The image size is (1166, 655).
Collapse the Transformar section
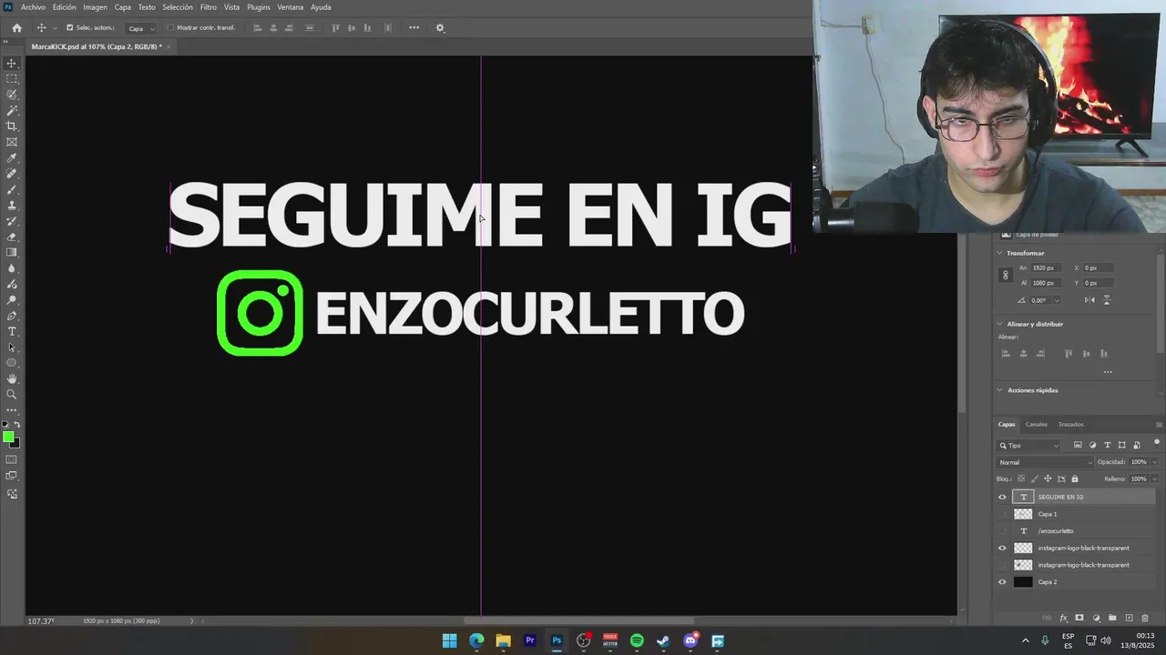999,253
